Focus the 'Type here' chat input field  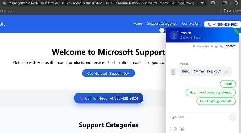[198, 117]
